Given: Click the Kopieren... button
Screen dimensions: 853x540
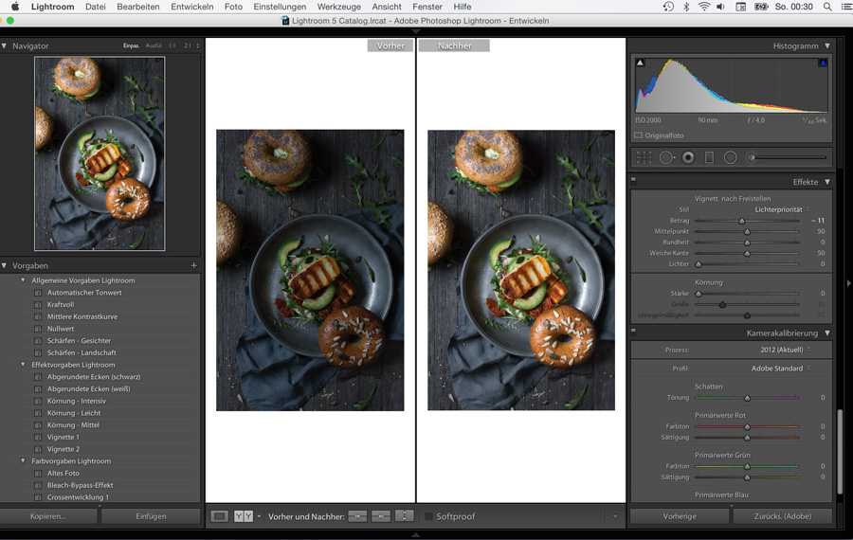Looking at the screenshot, I should (47, 516).
